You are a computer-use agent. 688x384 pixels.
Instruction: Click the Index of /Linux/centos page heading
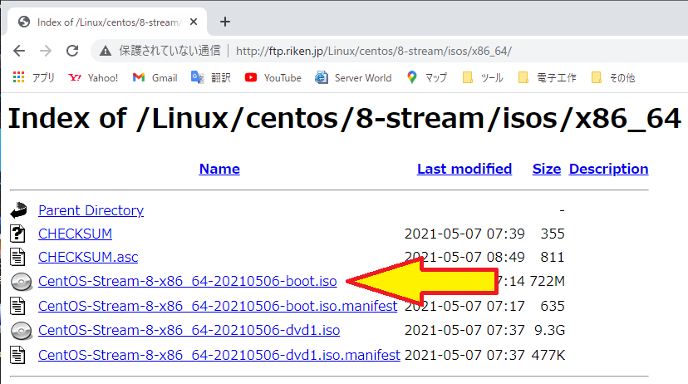click(345, 119)
